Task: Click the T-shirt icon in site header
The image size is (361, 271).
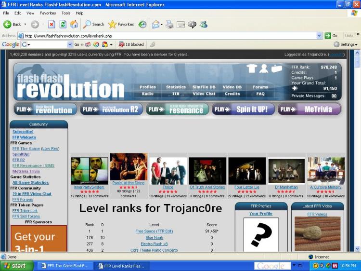Action: [x=252, y=68]
